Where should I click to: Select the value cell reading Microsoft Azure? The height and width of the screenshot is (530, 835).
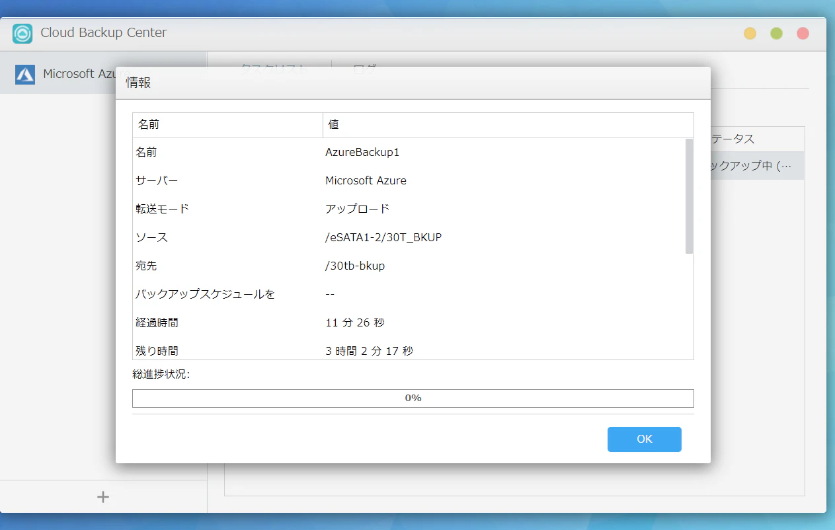pyautogui.click(x=366, y=180)
